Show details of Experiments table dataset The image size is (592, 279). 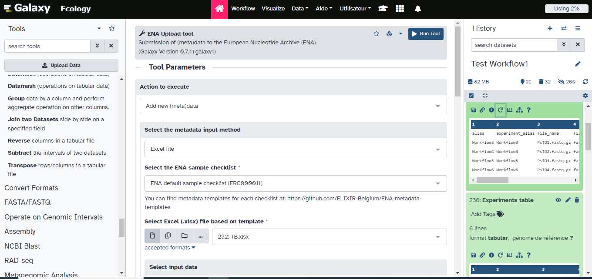coord(491,255)
